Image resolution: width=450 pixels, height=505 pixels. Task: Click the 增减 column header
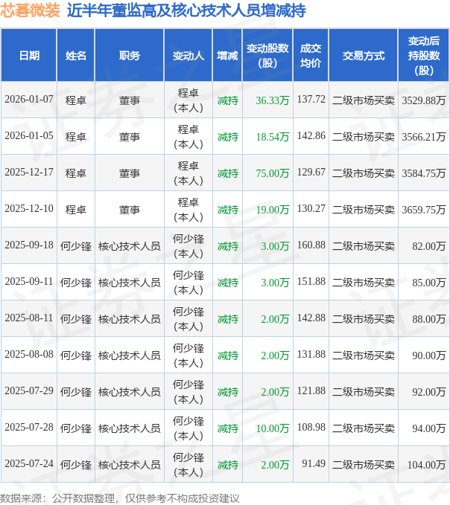227,55
